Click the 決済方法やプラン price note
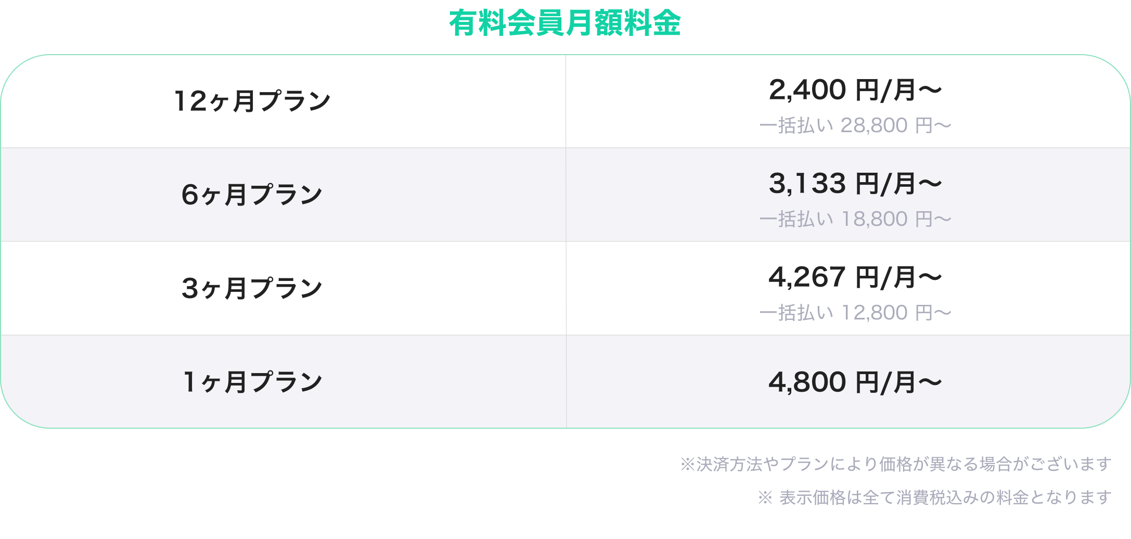This screenshot has width=1131, height=539. [904, 464]
